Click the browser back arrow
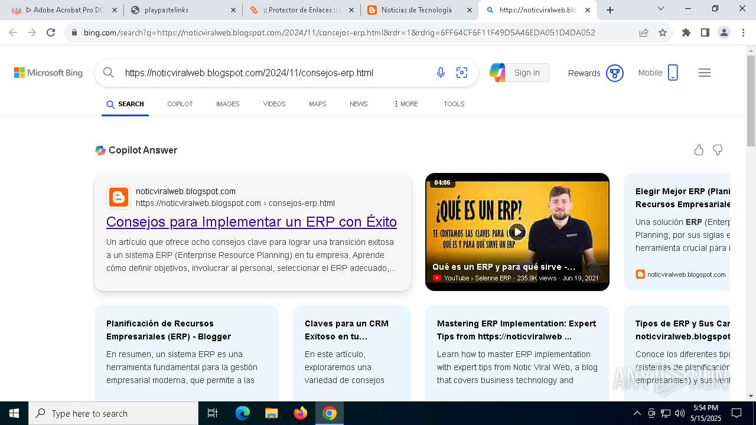The height and width of the screenshot is (425, 756). (x=13, y=32)
